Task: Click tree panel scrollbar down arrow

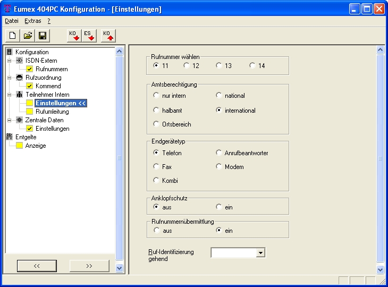Action: (x=119, y=268)
